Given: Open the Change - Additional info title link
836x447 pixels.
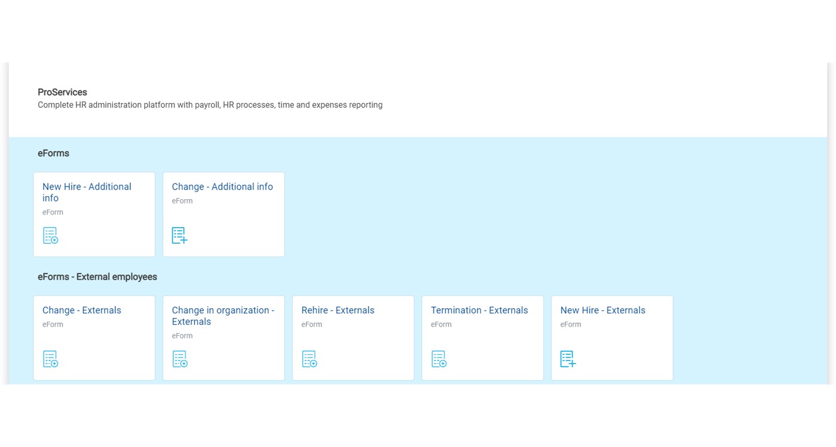Looking at the screenshot, I should click(222, 187).
